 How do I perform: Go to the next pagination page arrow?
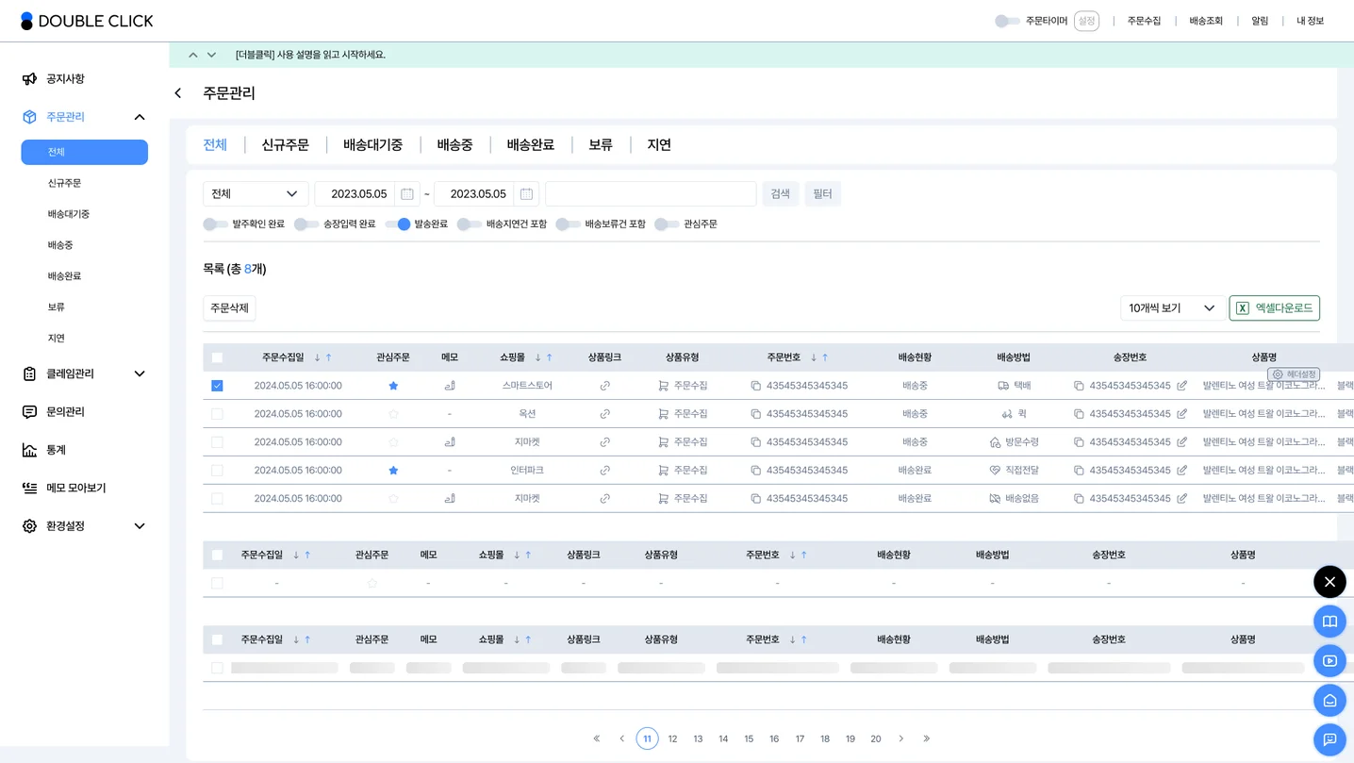click(x=900, y=738)
